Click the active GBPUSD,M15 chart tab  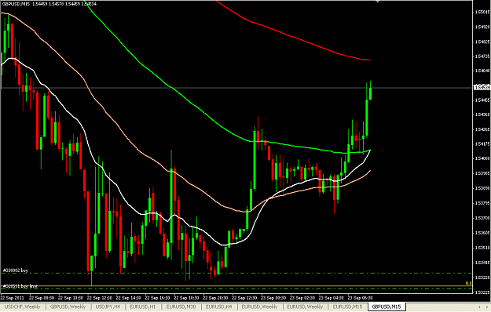click(x=386, y=307)
